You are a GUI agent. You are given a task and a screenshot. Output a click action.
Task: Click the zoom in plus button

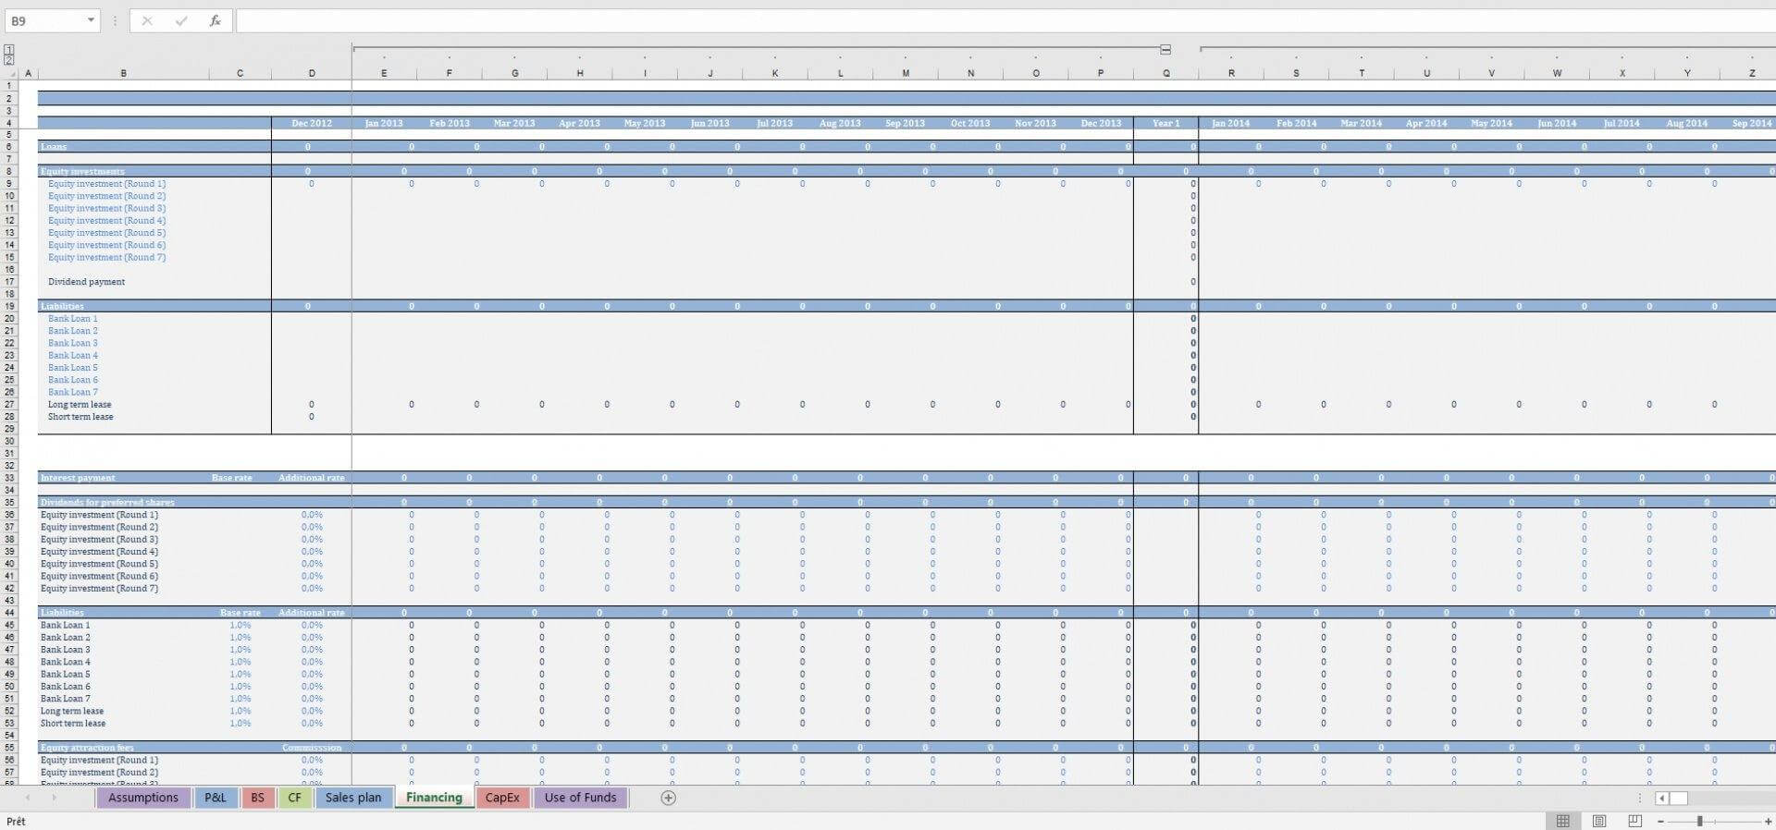(1768, 821)
